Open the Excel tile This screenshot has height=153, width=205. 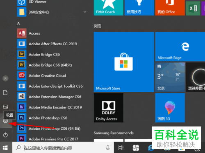pos(193,9)
